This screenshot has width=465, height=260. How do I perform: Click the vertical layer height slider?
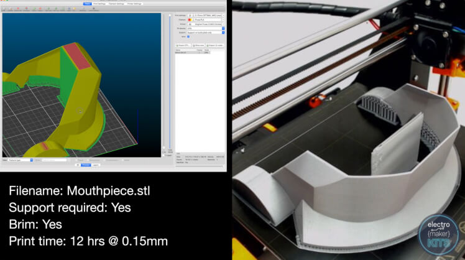(170, 81)
